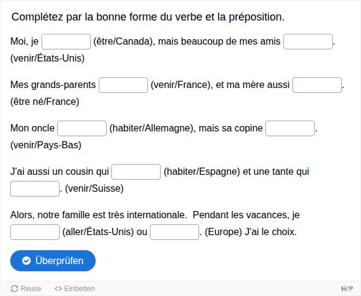Screen dimensions: 361x296
Task: Select the blank before (aller/États-Unis)
Action: point(35,232)
